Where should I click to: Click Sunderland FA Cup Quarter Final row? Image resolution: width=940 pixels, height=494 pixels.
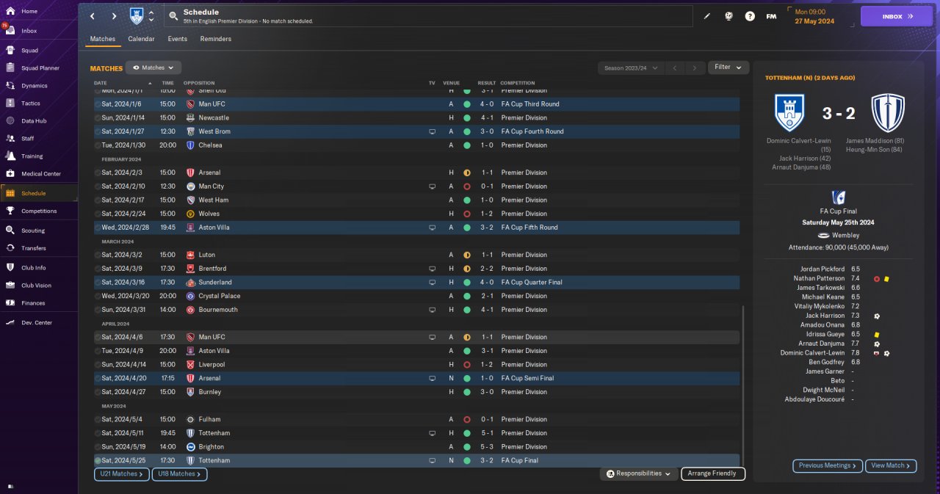click(416, 283)
